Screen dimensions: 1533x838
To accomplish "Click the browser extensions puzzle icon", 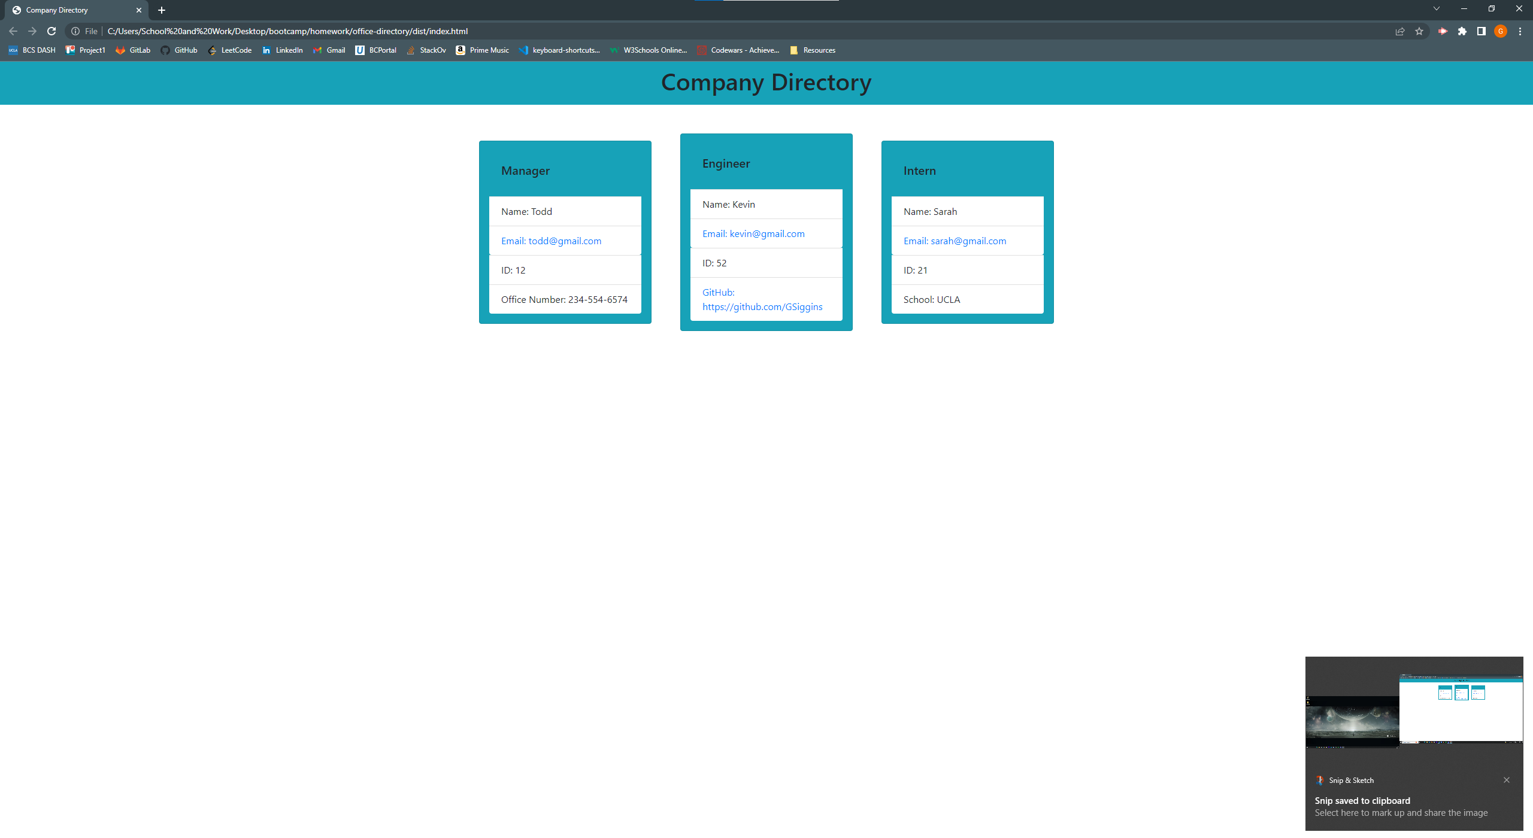I will click(x=1462, y=31).
